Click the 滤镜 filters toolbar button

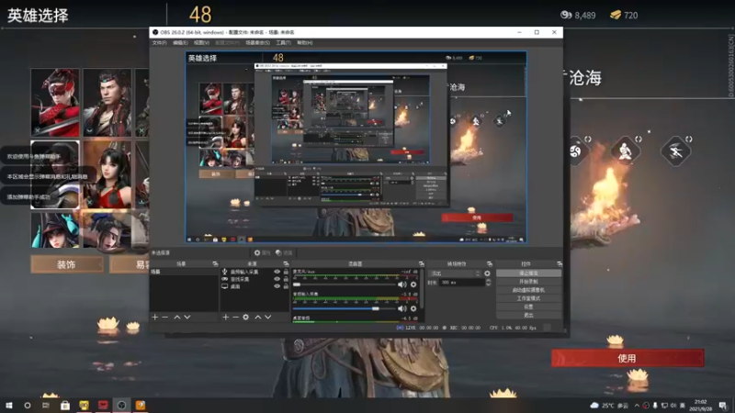tap(284, 253)
